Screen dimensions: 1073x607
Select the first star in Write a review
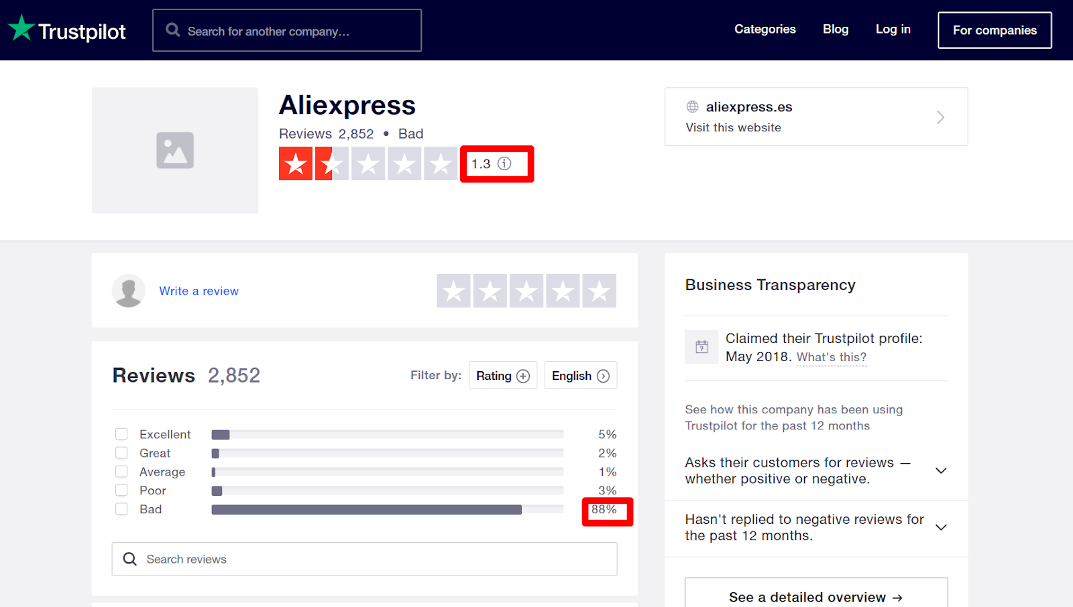click(x=454, y=291)
